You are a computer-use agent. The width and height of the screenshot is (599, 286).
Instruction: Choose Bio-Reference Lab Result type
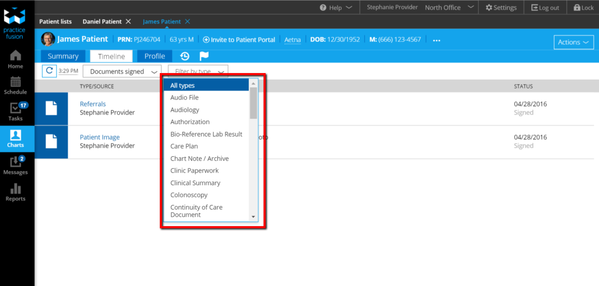point(206,134)
